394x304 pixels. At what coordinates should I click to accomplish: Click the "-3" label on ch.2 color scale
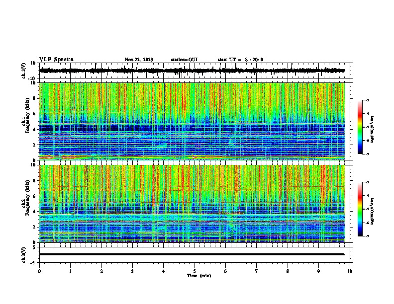tap(367, 182)
